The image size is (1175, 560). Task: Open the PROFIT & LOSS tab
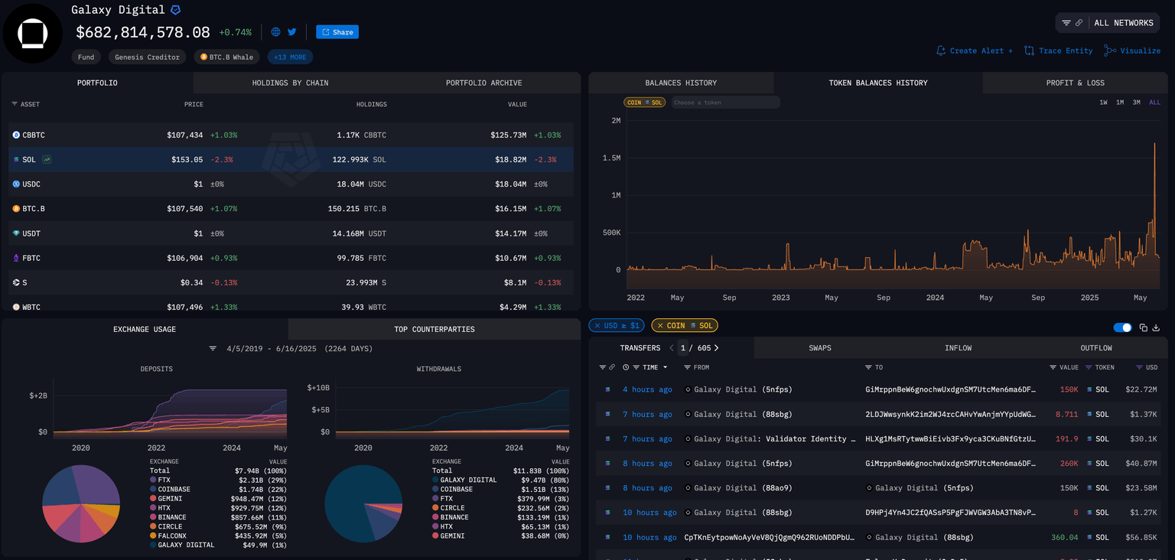click(x=1075, y=83)
